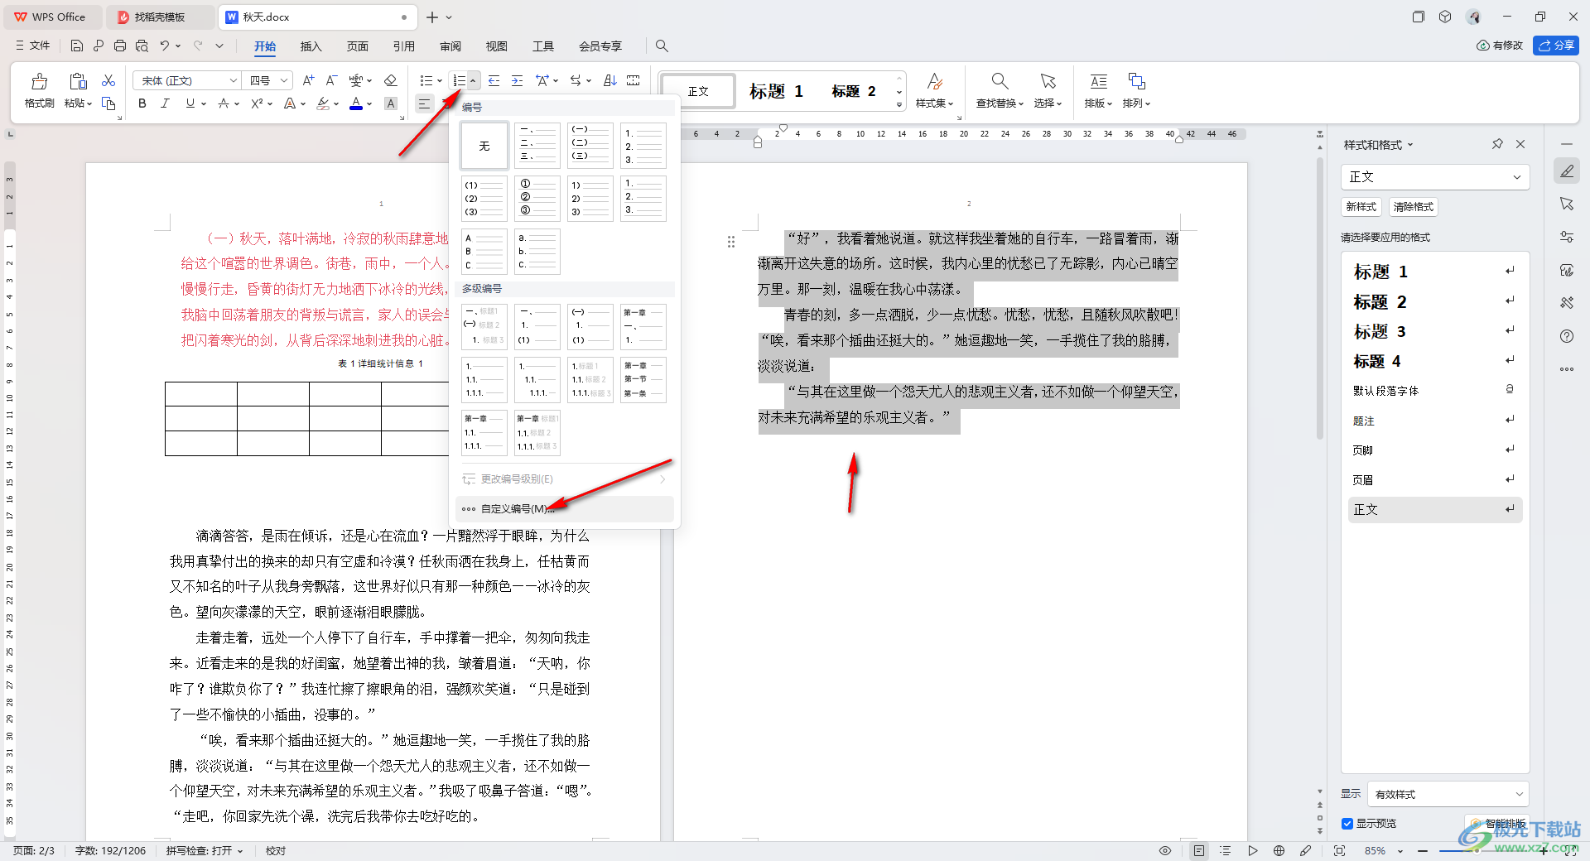Click the Cut scissors icon
Image resolution: width=1590 pixels, height=861 pixels.
point(108,80)
